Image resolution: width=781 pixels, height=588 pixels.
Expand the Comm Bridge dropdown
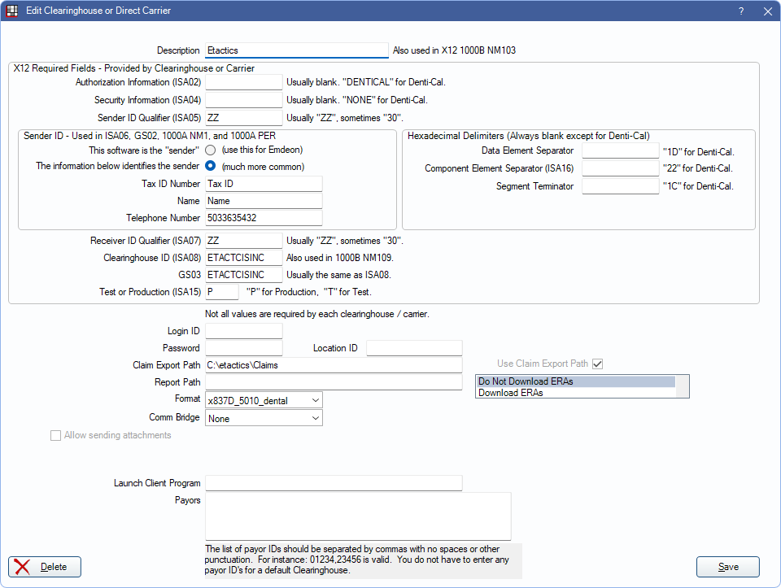pos(264,418)
